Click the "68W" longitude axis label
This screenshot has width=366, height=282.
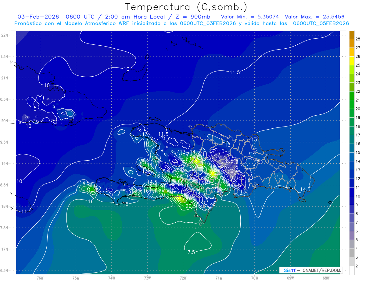[326, 278]
